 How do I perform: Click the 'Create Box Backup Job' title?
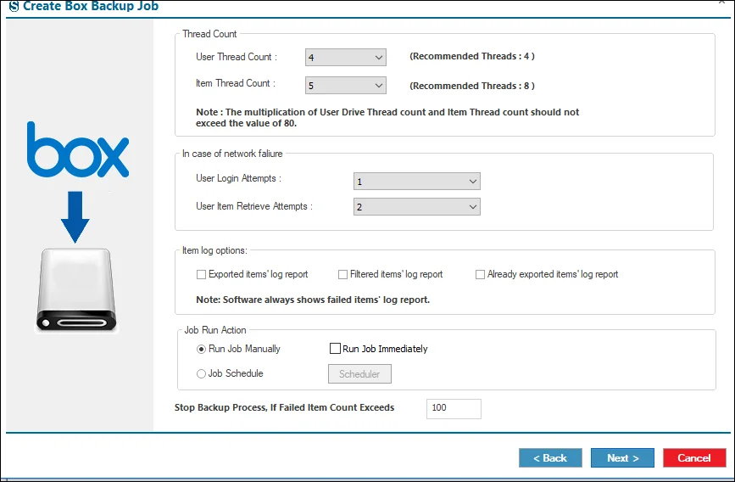(91, 6)
